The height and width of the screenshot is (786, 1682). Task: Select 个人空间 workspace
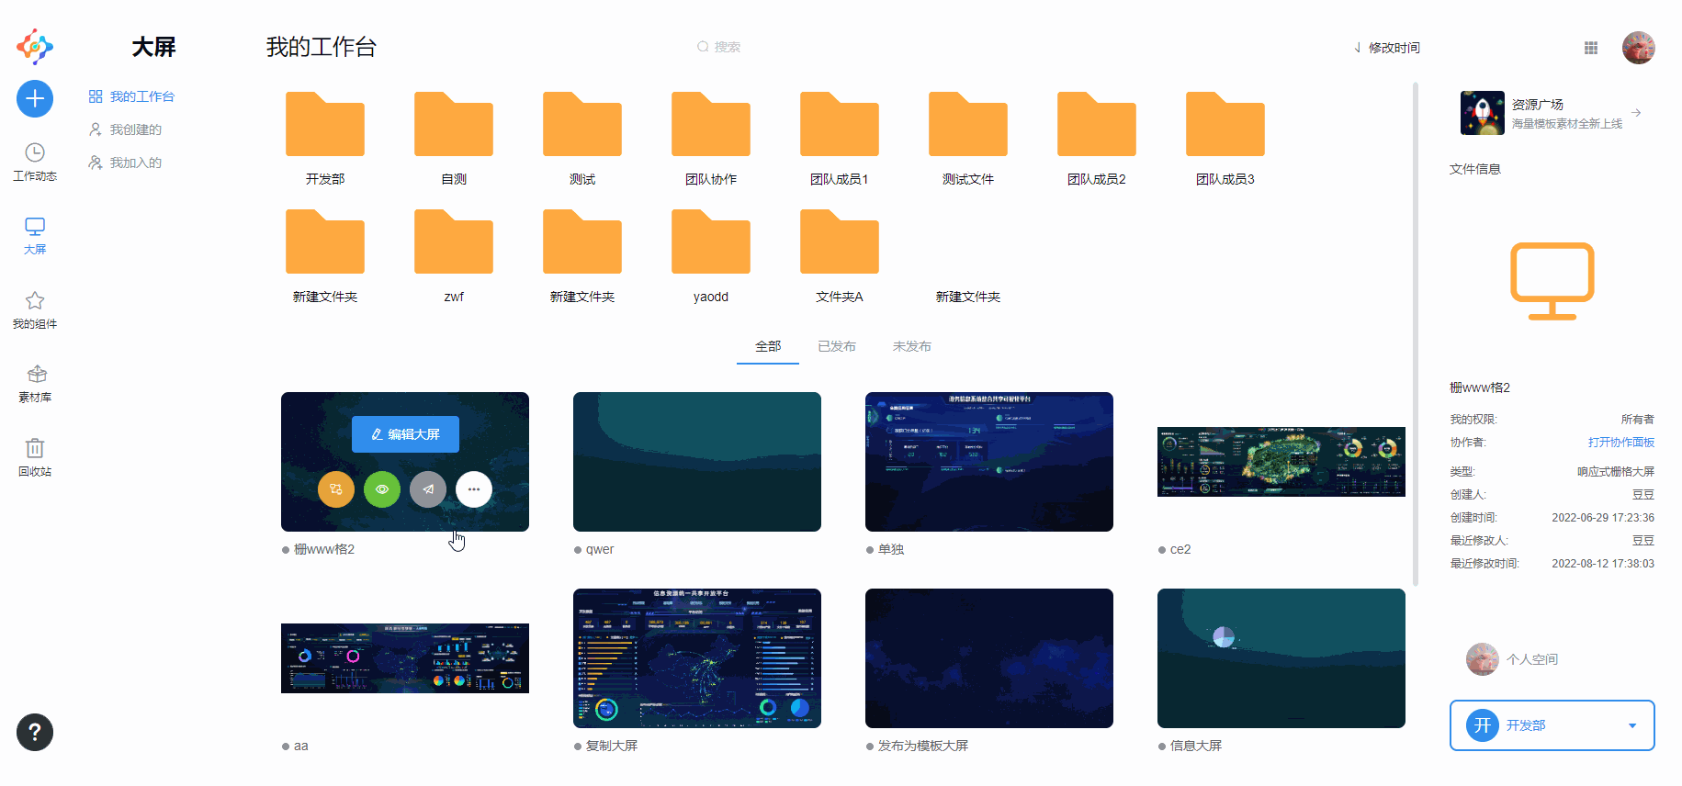point(1514,659)
